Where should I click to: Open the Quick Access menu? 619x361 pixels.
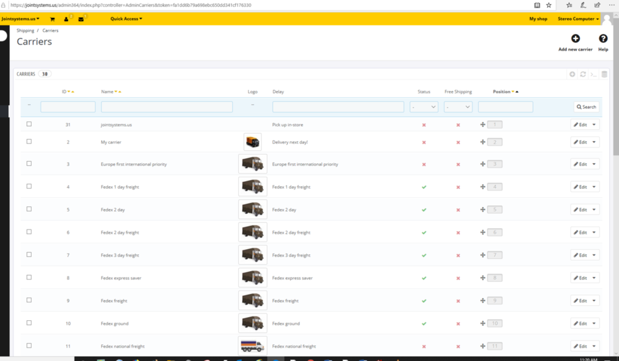[126, 19]
